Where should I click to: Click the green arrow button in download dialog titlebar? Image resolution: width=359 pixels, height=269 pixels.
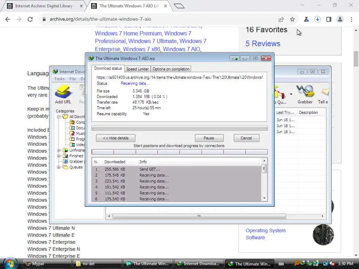click(x=235, y=58)
